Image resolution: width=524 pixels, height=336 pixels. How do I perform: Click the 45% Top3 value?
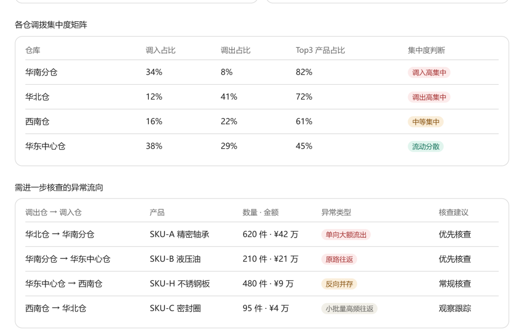tap(304, 146)
